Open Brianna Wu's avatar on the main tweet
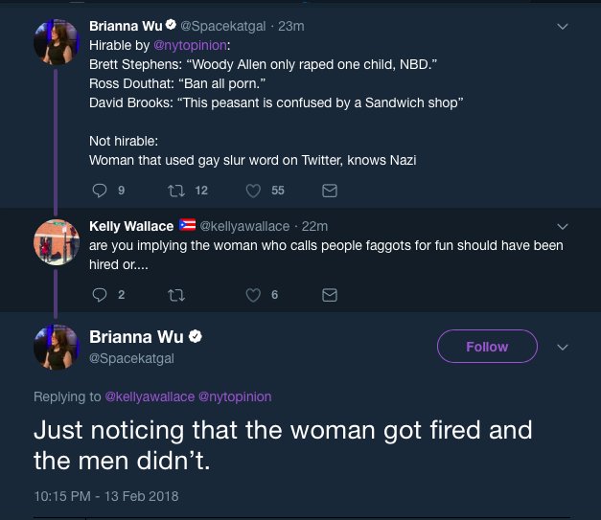This screenshot has width=601, height=520. click(x=57, y=347)
